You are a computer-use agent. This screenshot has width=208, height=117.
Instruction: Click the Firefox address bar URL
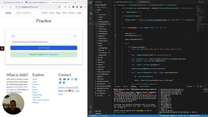[x=30, y=7]
